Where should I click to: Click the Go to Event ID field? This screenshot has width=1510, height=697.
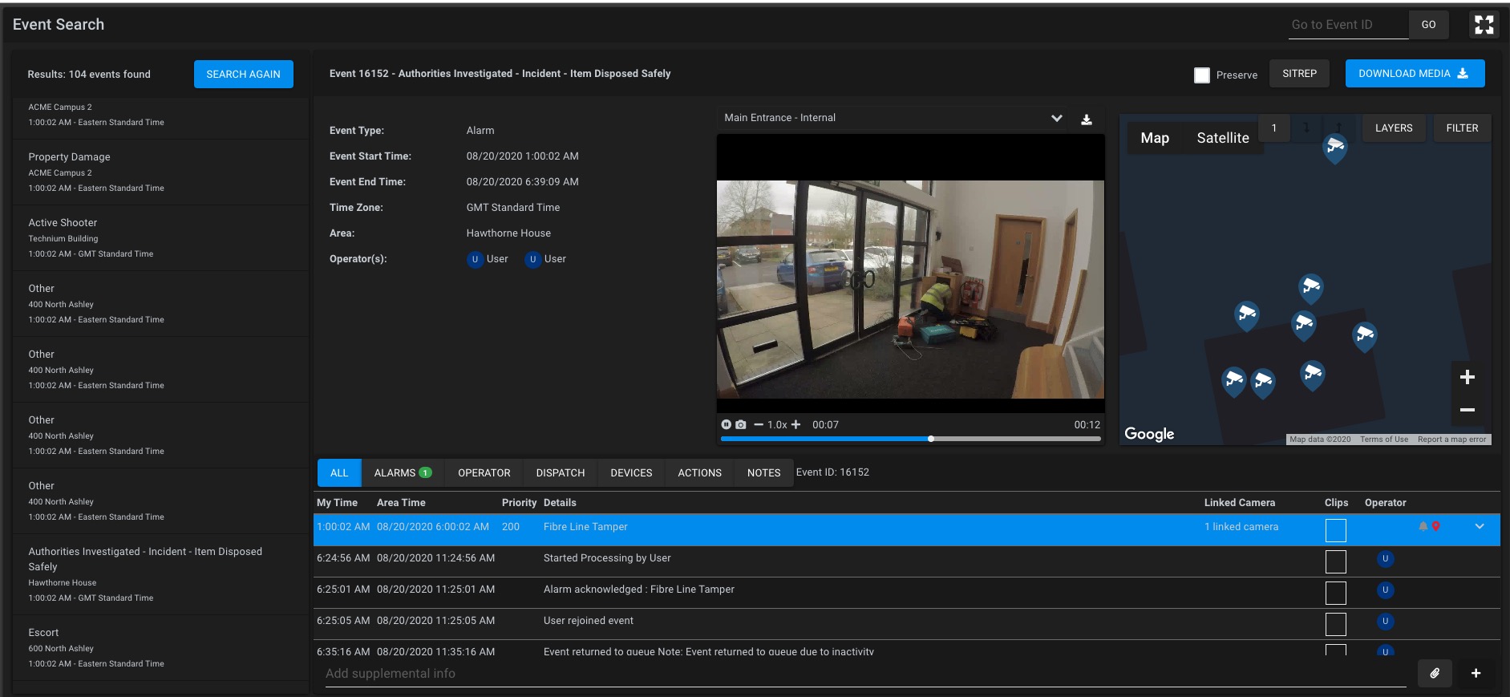click(1348, 25)
